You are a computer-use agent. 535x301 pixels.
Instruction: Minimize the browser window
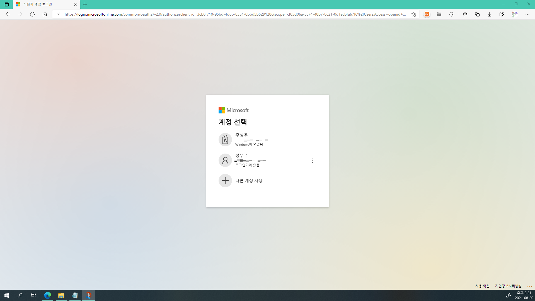[503, 4]
